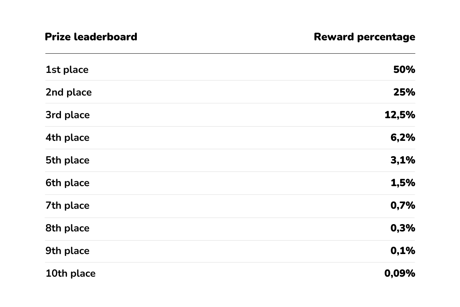Click the 0,3% reward value
The height and width of the screenshot is (307, 460).
402,228
